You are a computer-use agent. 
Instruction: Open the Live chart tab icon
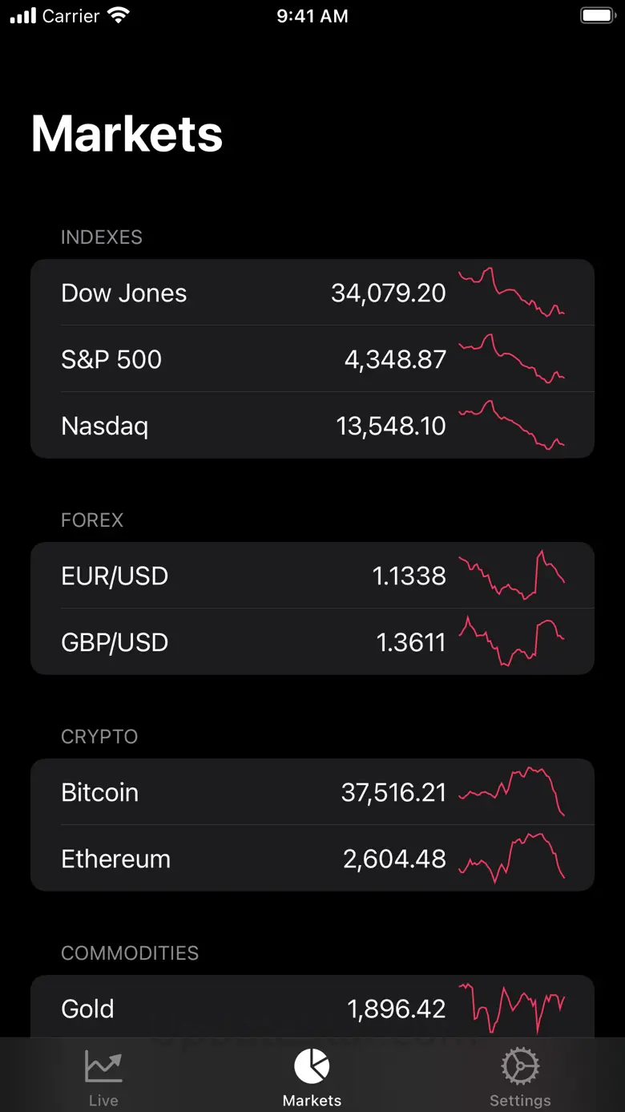[x=103, y=1066]
